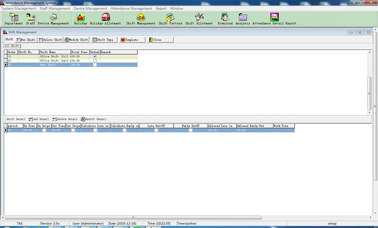
Task: Click the Timer(active) status entry
Action: (187, 223)
